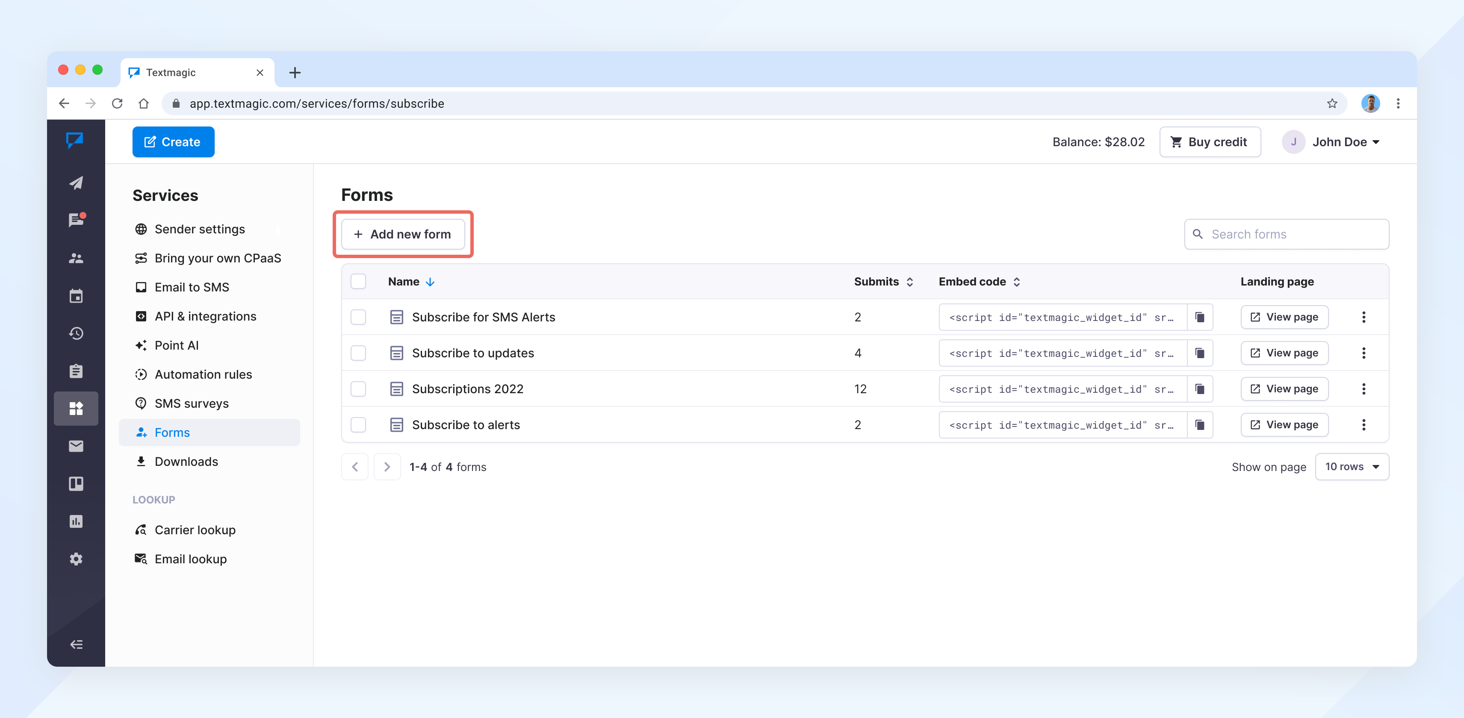This screenshot has height=718, width=1464.
Task: Check the Subscribe to updates row
Action: point(358,353)
